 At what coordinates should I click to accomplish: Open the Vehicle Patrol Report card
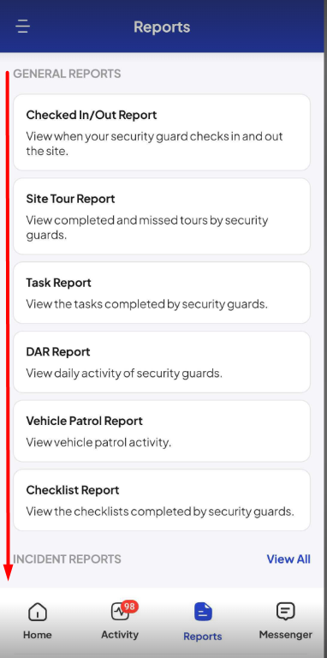(x=162, y=431)
